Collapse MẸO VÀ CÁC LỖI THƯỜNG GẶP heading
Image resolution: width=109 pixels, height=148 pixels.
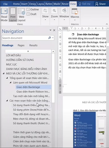pyautogui.click(x=4, y=73)
